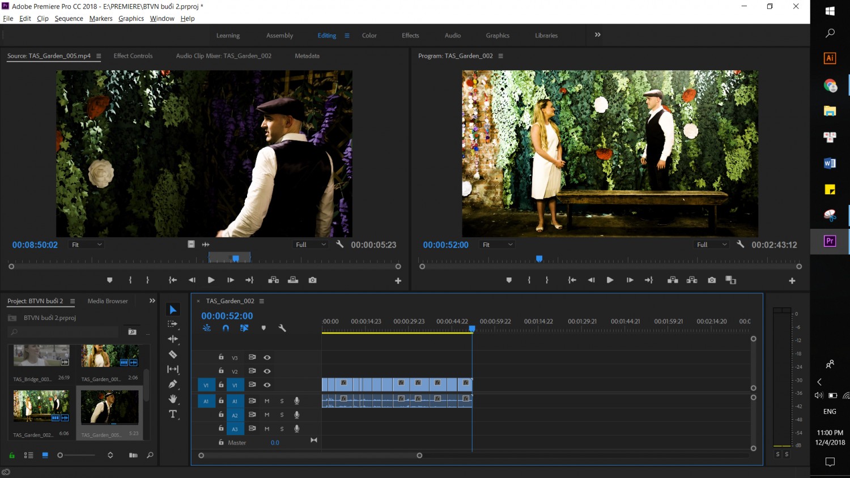Toggle V3 track output eye
This screenshot has height=478, width=850.
267,357
